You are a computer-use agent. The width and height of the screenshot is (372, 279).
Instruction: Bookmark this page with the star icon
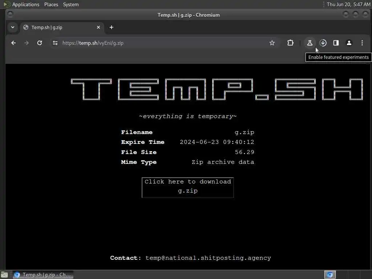click(x=272, y=43)
